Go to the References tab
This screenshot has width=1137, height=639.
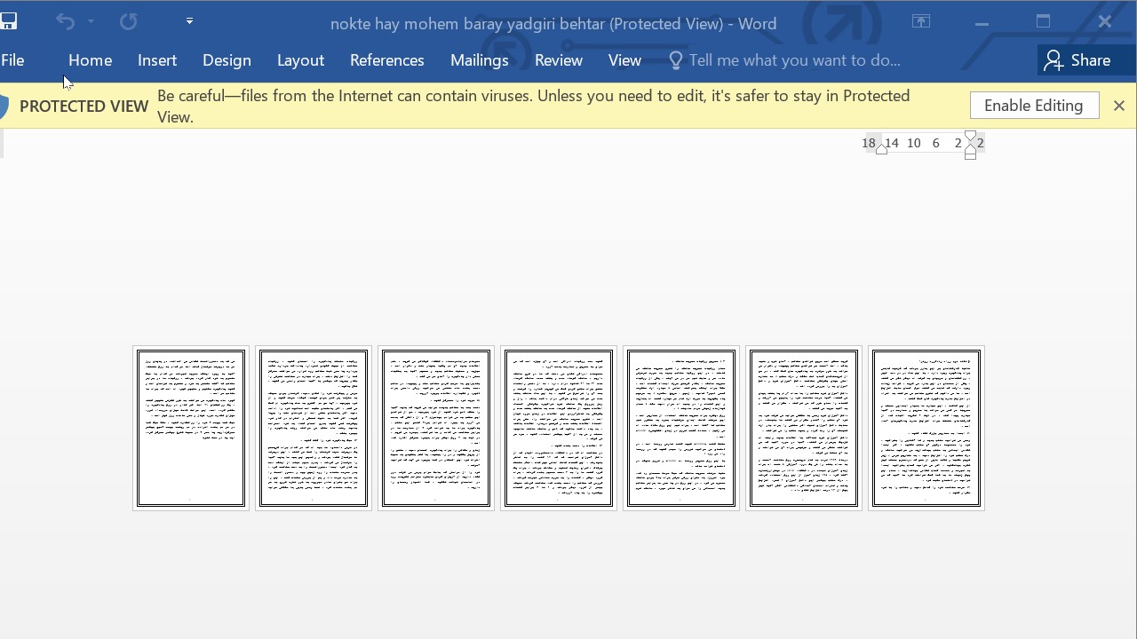[x=386, y=60]
